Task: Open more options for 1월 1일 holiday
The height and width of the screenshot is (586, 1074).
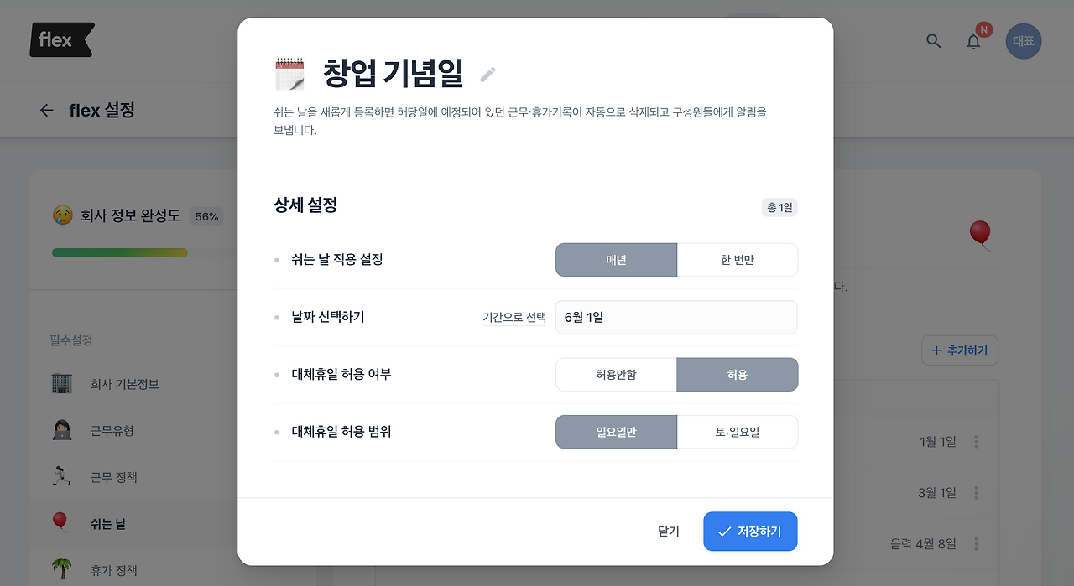Action: [976, 442]
